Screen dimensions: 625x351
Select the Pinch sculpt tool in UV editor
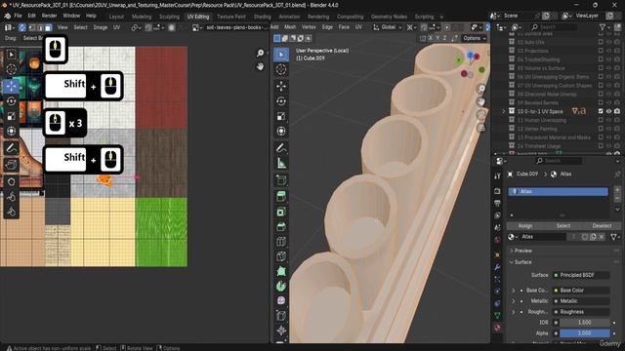[11, 212]
